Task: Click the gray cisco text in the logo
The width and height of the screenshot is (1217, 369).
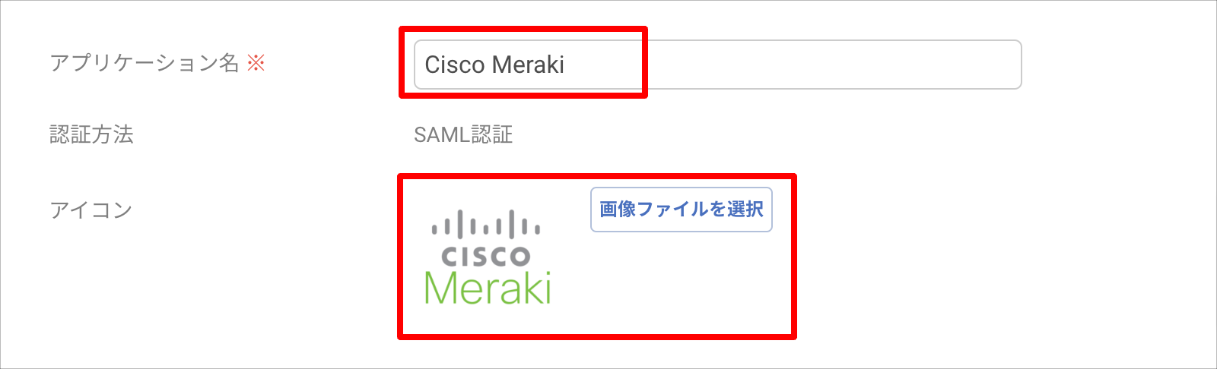Action: pyautogui.click(x=486, y=256)
